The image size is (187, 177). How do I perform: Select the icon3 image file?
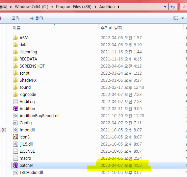pyautogui.click(x=16, y=137)
